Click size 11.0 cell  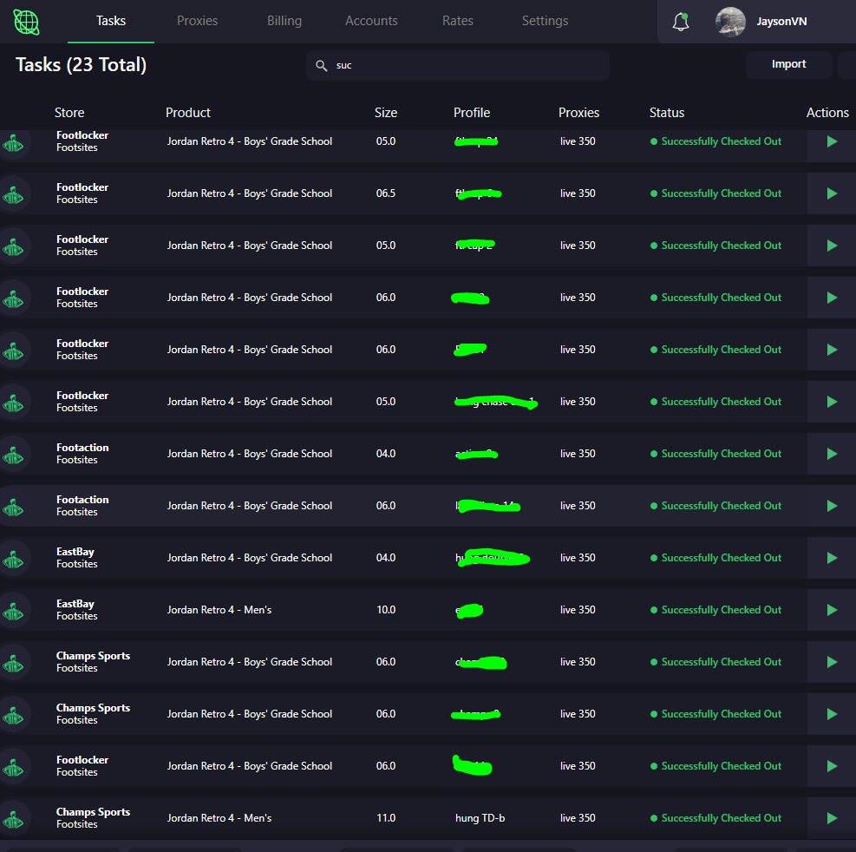click(386, 818)
